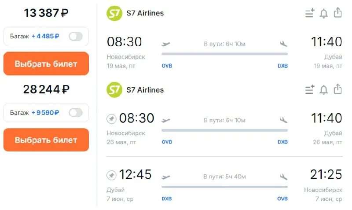Pin the 12:45 return flight from Дубай
352x210 pixels.
112,175
